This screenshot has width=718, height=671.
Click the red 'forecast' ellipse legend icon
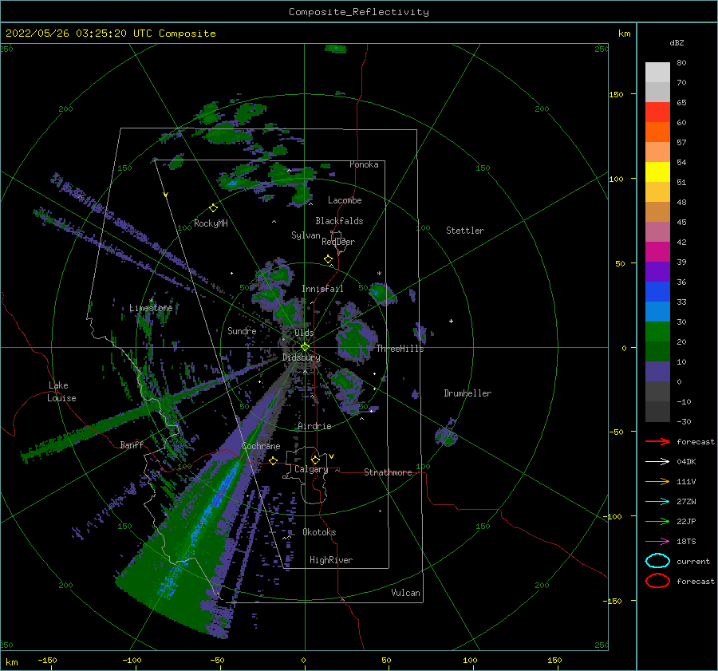[657, 581]
